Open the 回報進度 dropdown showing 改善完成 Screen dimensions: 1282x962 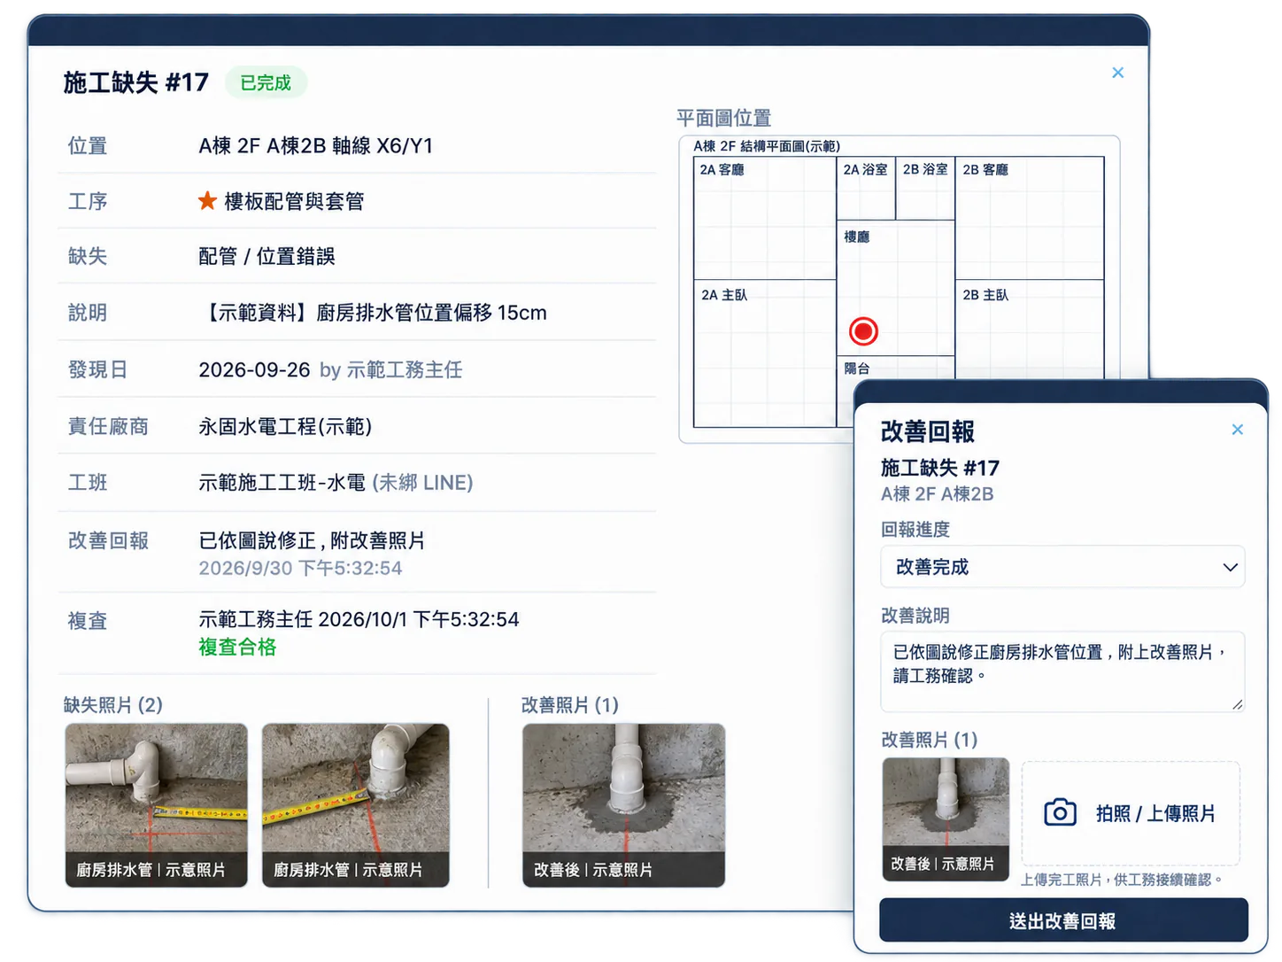click(1062, 567)
